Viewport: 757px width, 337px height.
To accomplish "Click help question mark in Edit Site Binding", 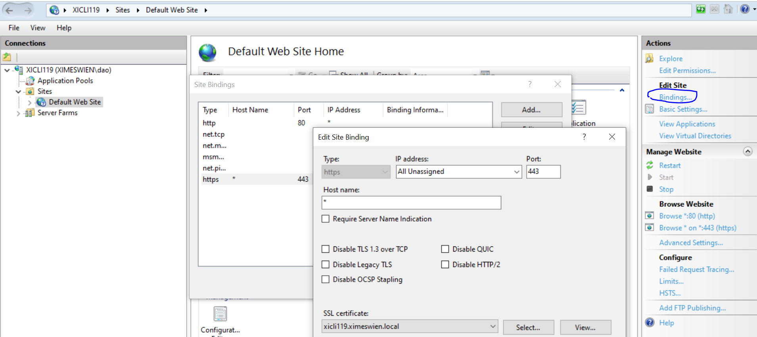I will coord(584,136).
